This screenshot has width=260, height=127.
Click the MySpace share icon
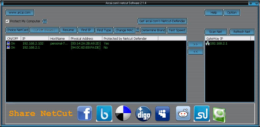(162, 113)
